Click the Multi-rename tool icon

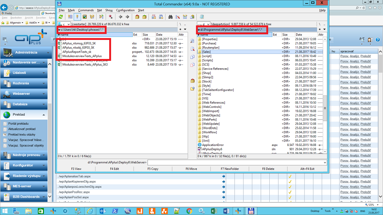(x=178, y=17)
